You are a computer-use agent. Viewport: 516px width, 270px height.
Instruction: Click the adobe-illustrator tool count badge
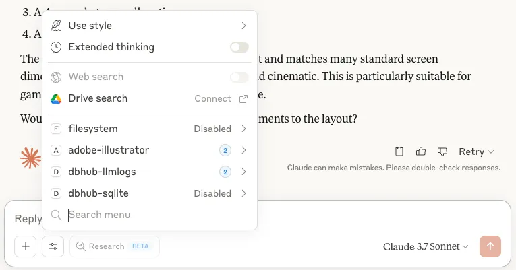click(225, 150)
